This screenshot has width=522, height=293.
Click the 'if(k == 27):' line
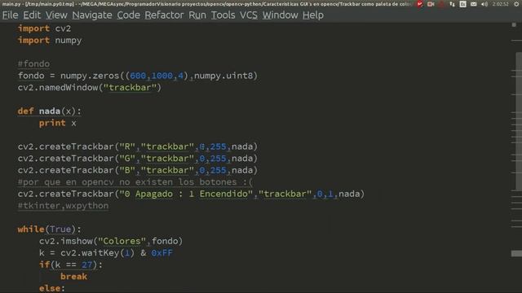click(x=71, y=265)
